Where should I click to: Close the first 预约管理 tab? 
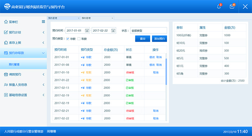pyautogui.click(x=78, y=18)
